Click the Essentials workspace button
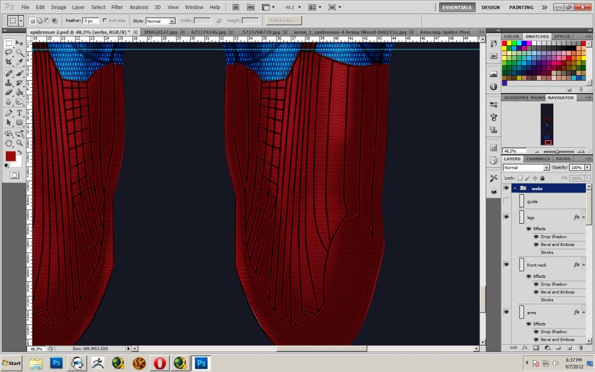Viewport: 595px width, 372px height. pos(457,7)
